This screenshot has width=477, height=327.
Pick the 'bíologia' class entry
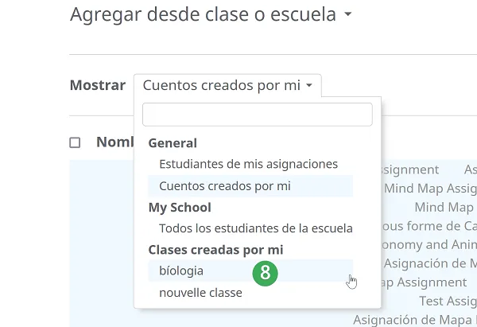coord(181,271)
